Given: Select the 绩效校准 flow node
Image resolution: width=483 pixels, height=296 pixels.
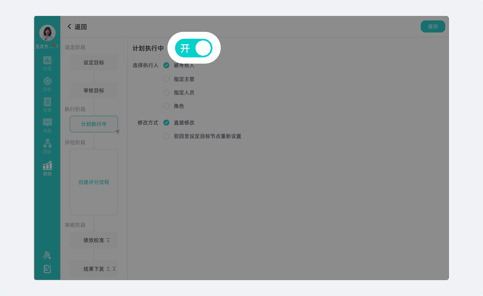Looking at the screenshot, I should coord(94,240).
